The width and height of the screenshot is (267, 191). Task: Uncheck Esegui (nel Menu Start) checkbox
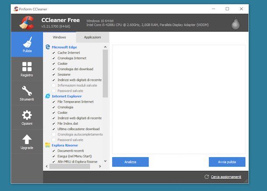click(x=54, y=156)
